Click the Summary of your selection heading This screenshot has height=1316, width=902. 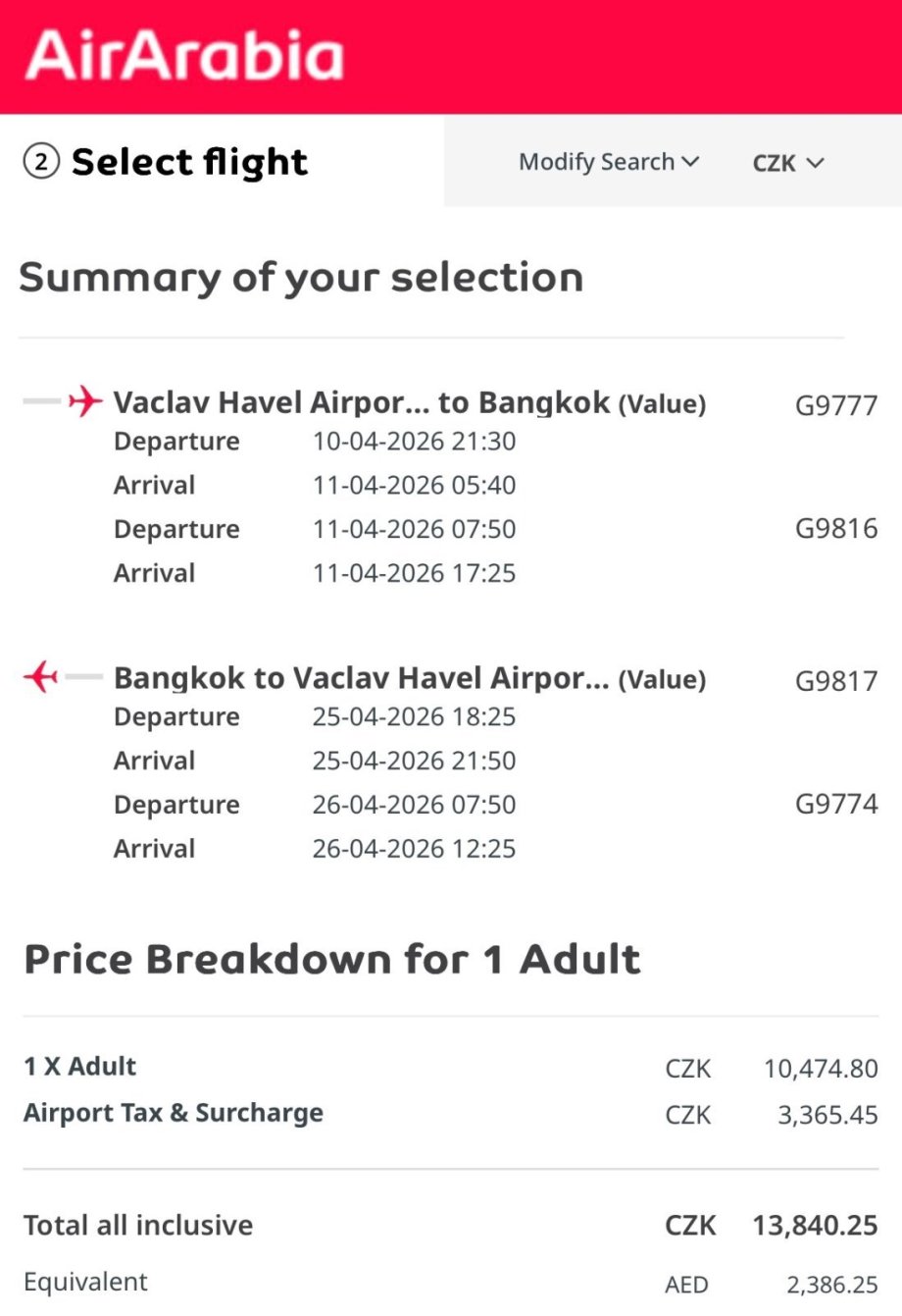click(x=301, y=278)
